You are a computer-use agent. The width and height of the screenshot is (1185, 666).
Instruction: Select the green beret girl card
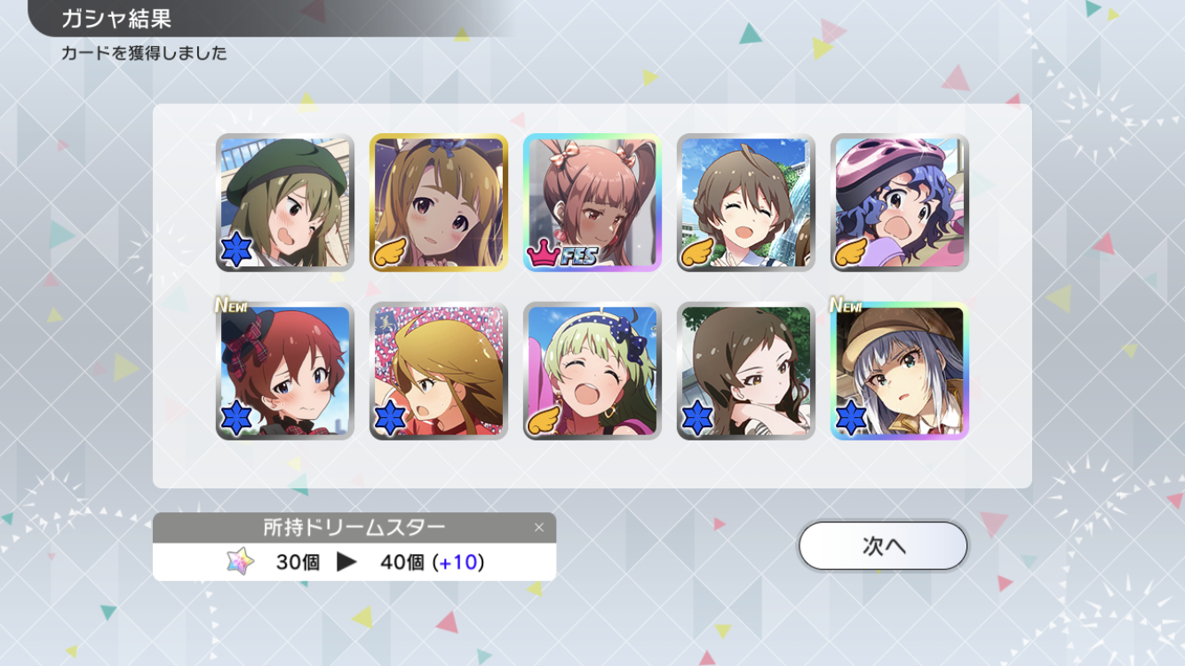tap(285, 202)
